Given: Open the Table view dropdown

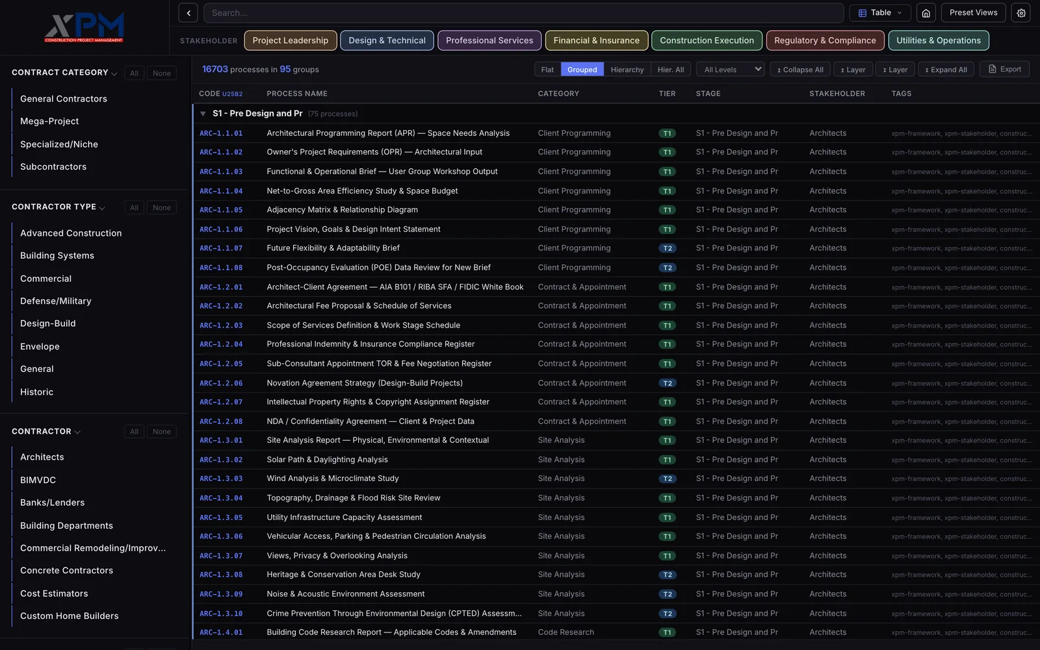Looking at the screenshot, I should (880, 13).
